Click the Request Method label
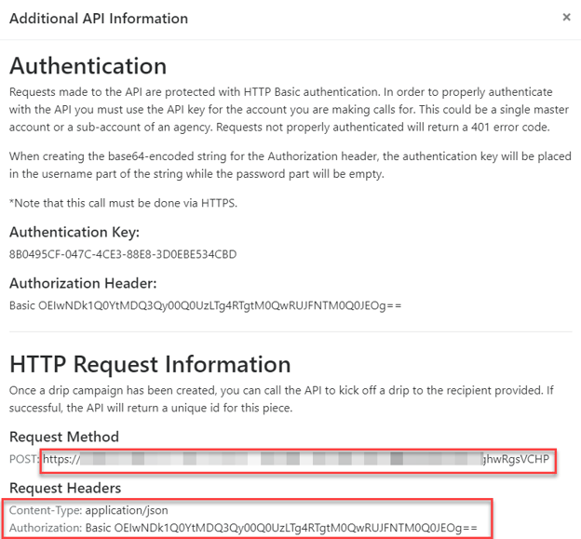 coord(64,438)
